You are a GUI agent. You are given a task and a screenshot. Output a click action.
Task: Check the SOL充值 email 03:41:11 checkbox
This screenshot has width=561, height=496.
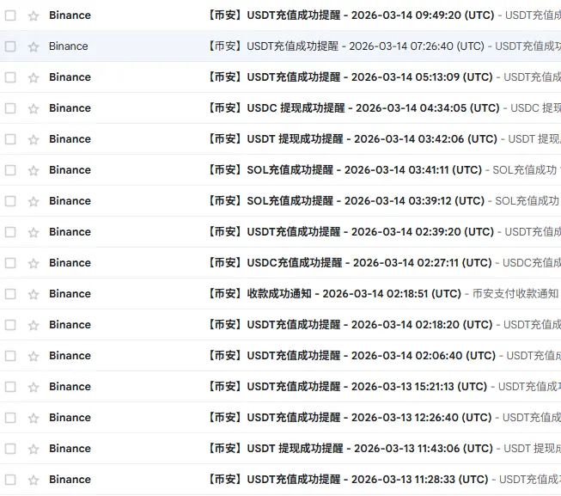[x=10, y=170]
